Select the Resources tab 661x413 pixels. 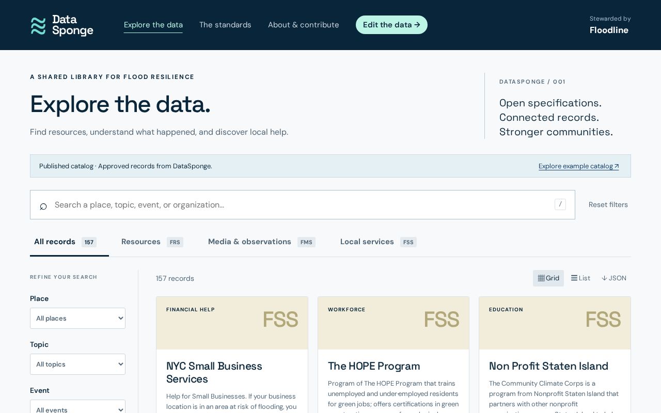[x=152, y=242]
